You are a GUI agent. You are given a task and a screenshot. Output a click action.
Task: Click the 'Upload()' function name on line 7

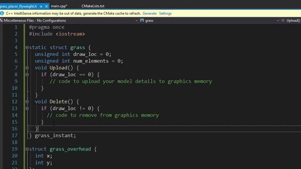click(x=61, y=68)
